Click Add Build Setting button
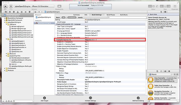181x105 pixels. [x=138, y=99]
